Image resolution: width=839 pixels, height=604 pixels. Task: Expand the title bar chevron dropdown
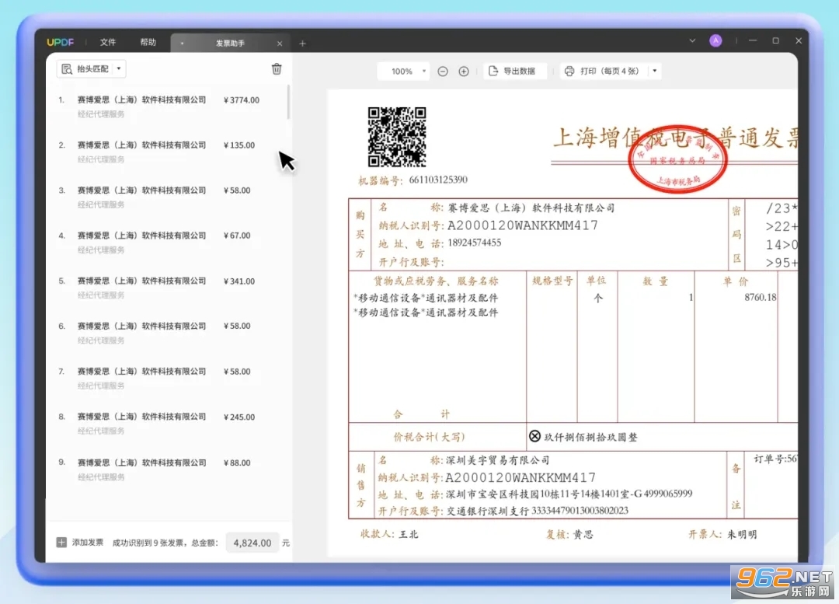click(x=692, y=40)
